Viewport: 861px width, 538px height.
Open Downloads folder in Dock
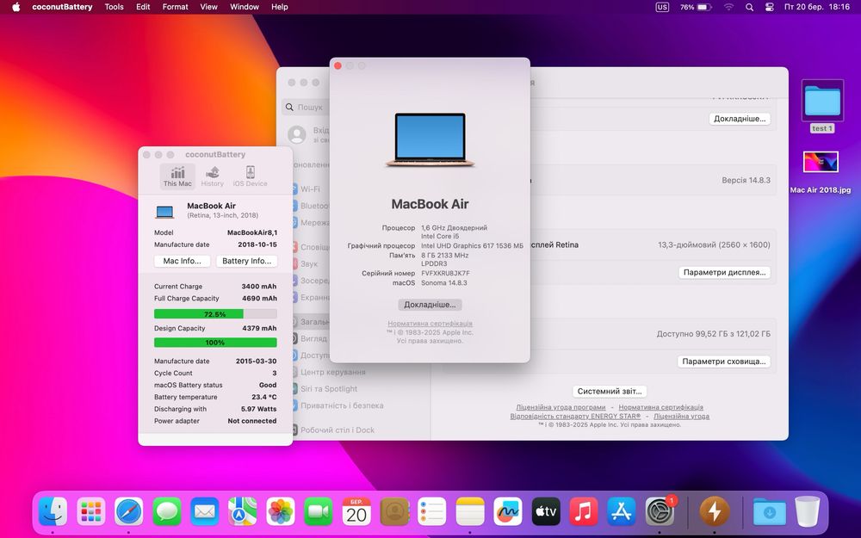pos(769,511)
